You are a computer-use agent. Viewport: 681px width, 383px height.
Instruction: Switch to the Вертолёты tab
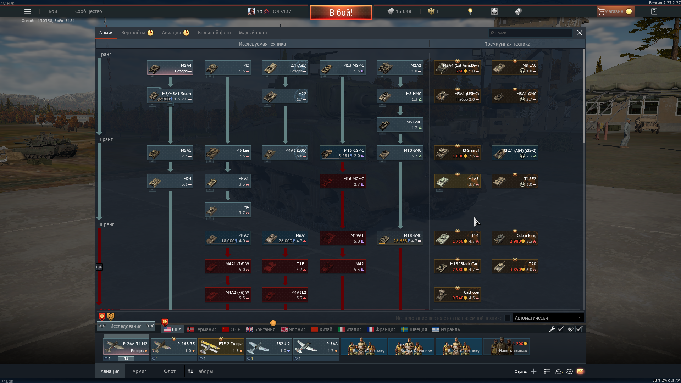(137, 33)
